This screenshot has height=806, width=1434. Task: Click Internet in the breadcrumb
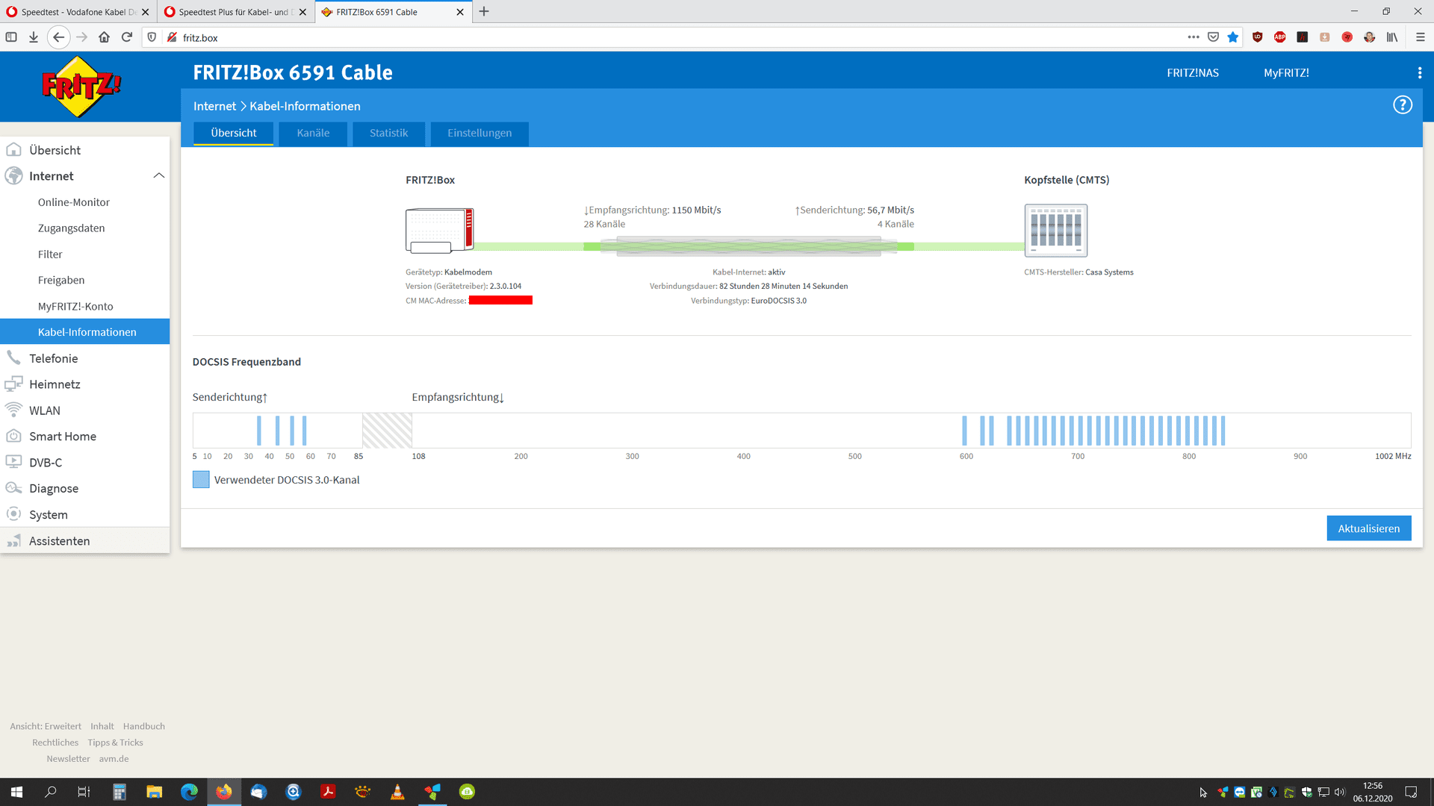click(214, 106)
